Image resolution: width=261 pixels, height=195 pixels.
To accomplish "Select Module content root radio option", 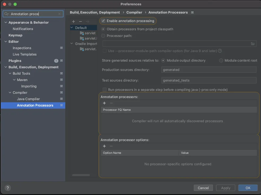I will 221,61.
